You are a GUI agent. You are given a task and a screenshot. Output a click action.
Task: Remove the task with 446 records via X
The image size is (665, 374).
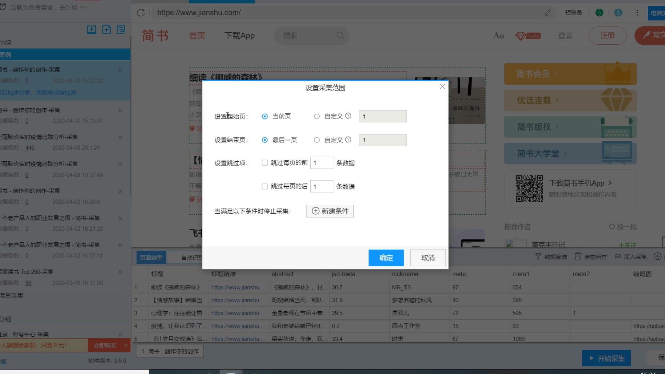(x=120, y=137)
